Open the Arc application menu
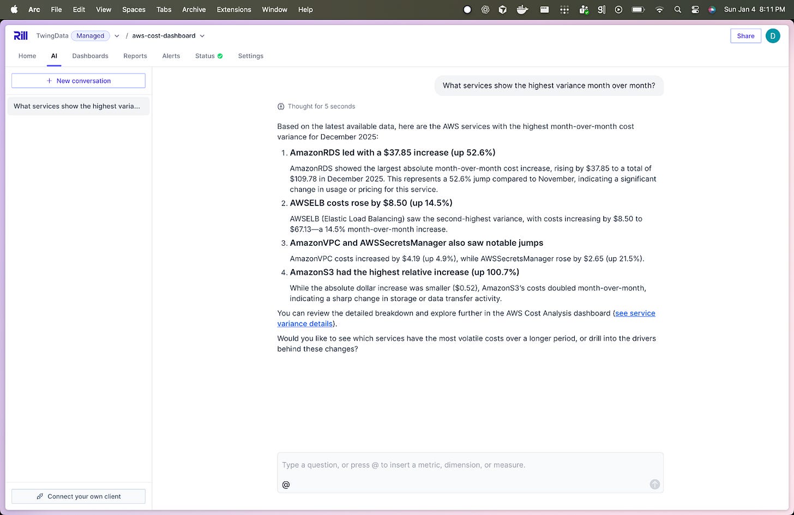The height and width of the screenshot is (515, 794). [x=34, y=9]
